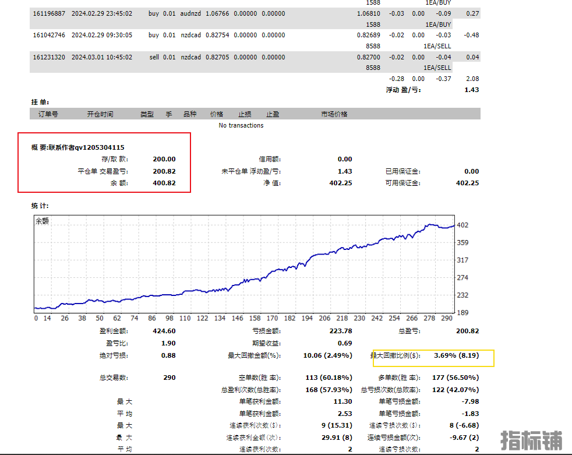Click average loss trade value -1.83
The height and width of the screenshot is (455, 572).
[470, 414]
